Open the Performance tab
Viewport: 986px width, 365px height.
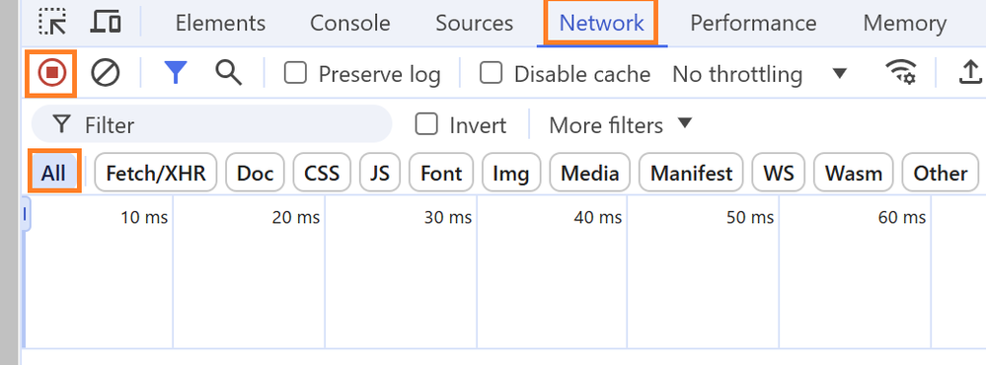[753, 24]
